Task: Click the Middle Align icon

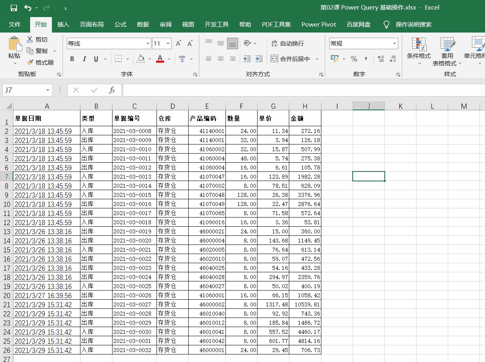Action: coord(221,43)
